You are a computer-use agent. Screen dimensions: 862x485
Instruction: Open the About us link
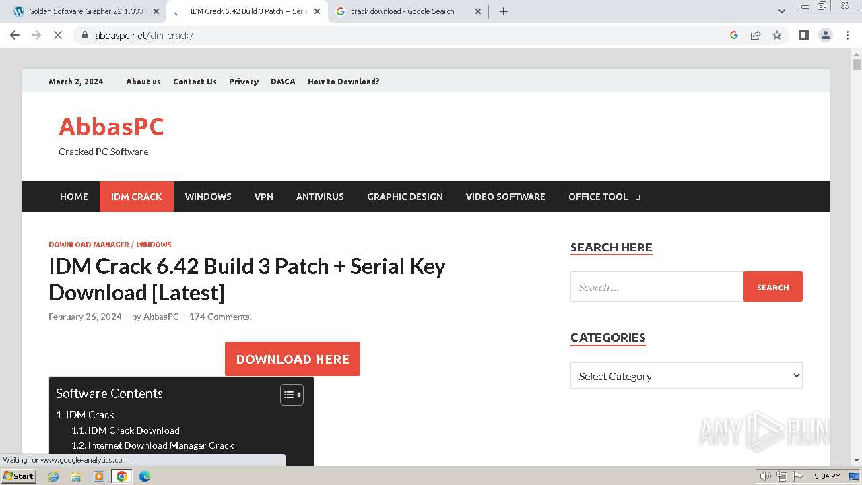point(143,82)
